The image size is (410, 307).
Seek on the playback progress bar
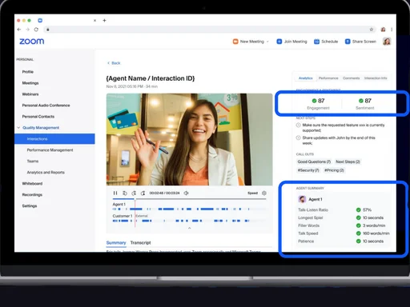[x=189, y=199]
